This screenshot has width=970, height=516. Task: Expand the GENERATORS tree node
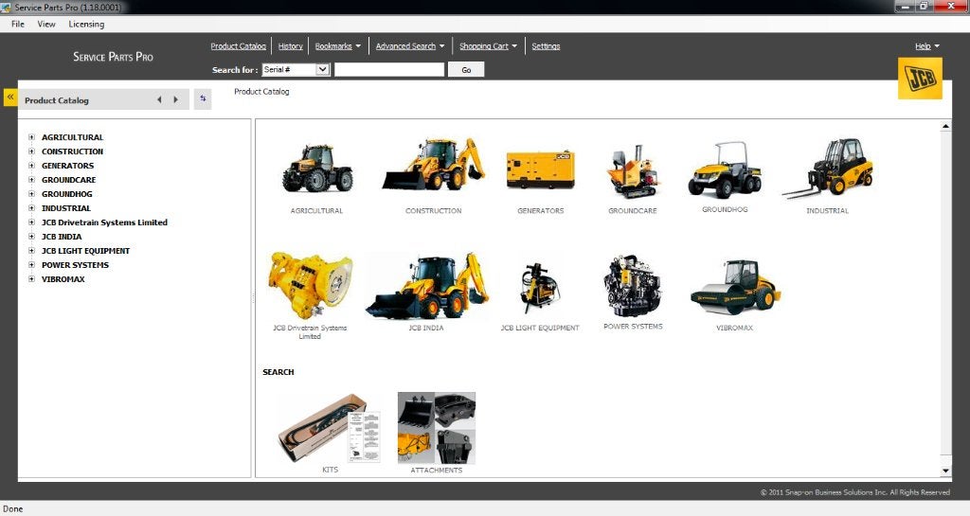(x=31, y=166)
